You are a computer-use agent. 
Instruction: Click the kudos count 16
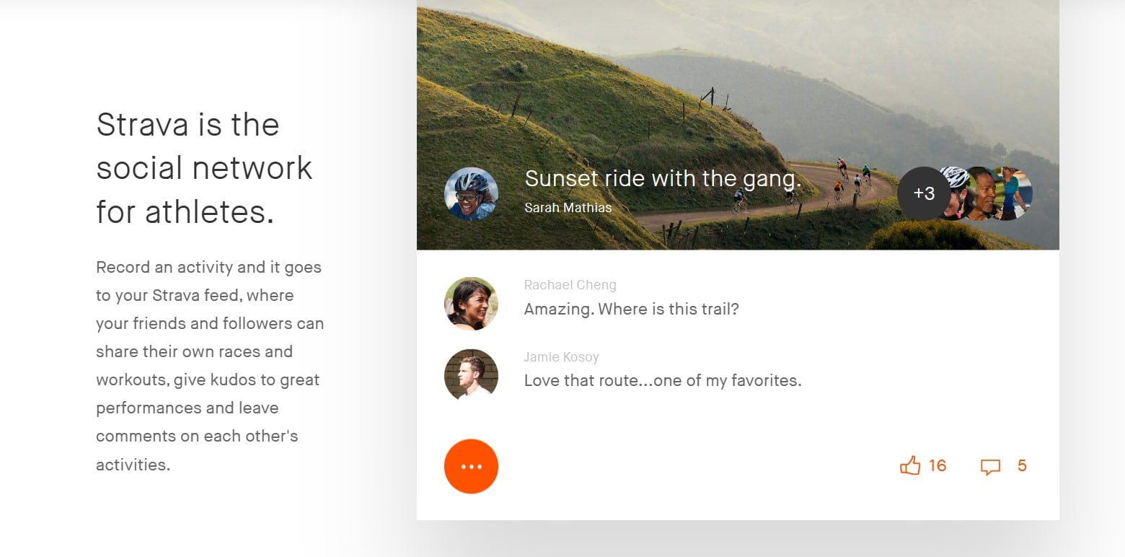pyautogui.click(x=937, y=466)
